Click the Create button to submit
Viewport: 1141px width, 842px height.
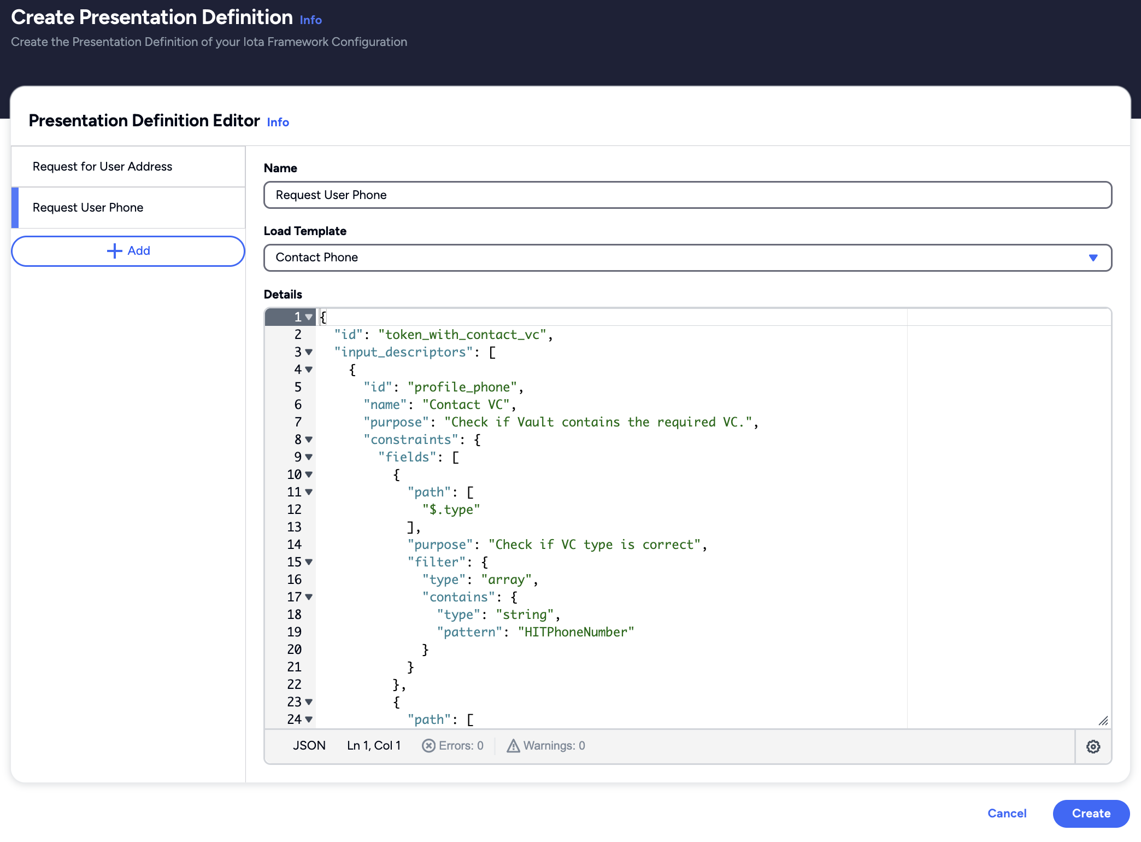pos(1091,813)
